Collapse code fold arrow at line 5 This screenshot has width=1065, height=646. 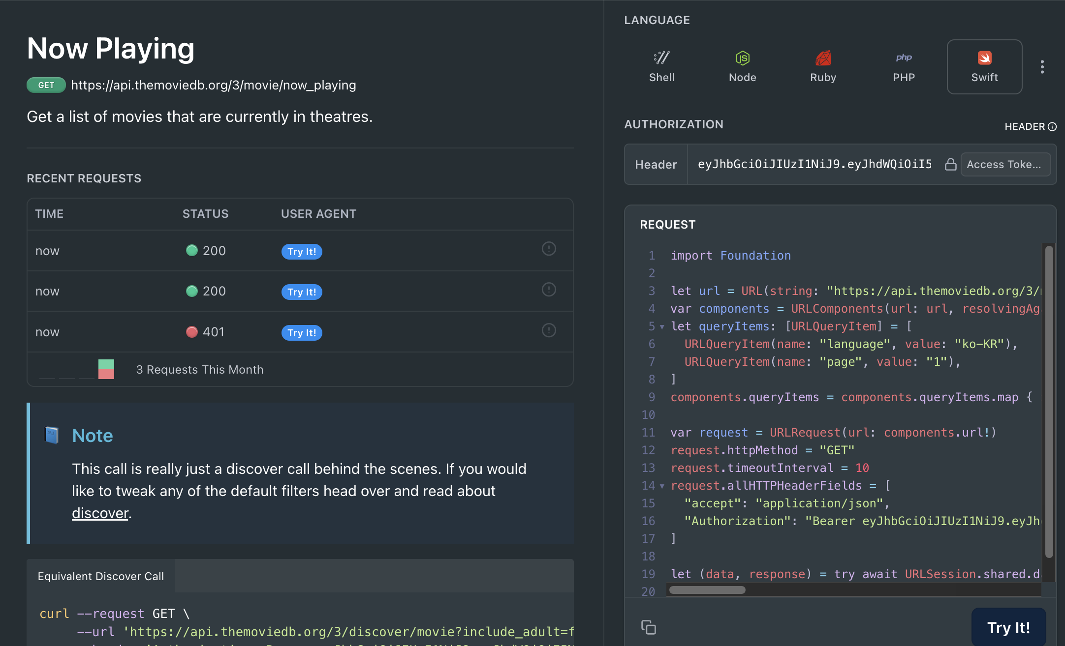(662, 327)
